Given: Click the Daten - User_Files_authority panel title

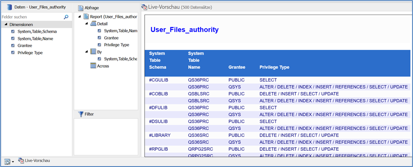Looking at the screenshot, I should 40,7.
